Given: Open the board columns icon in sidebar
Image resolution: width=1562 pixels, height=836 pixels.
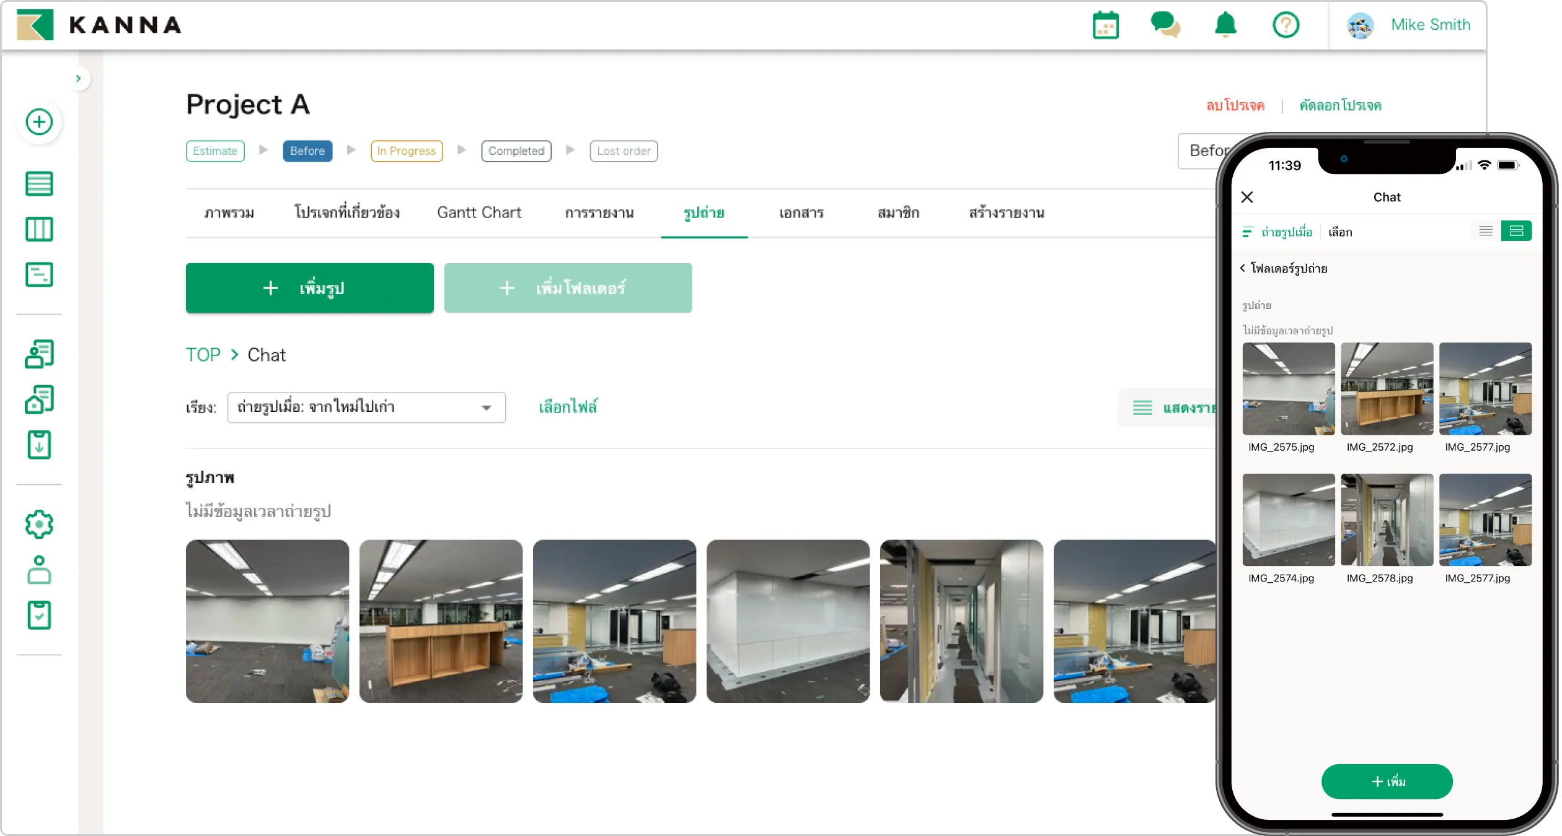Looking at the screenshot, I should [x=39, y=229].
